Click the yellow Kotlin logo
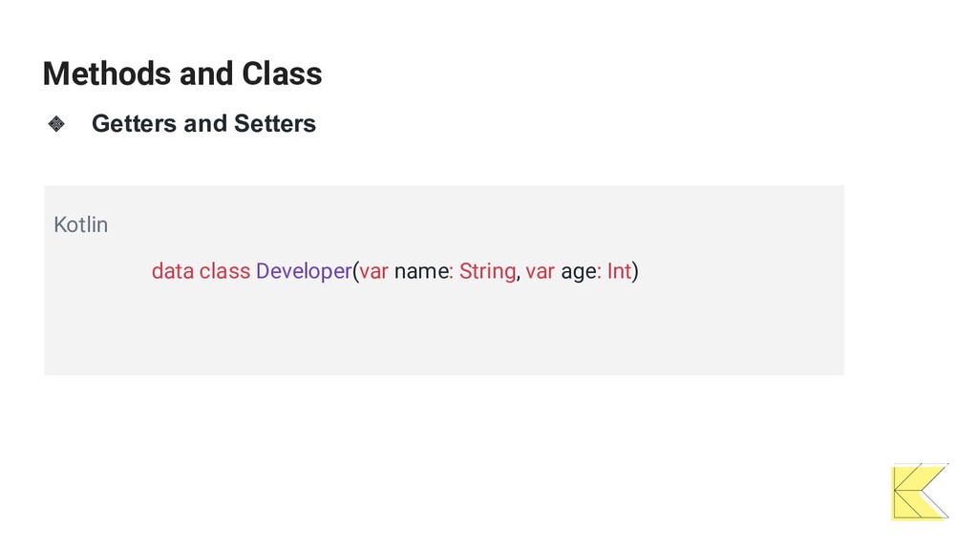Screen dimensions: 978x550 [x=920, y=492]
